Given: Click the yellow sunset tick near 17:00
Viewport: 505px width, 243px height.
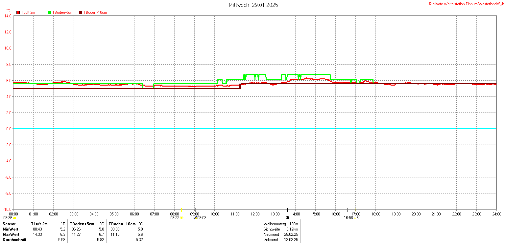Looking at the screenshot, I should point(355,210).
